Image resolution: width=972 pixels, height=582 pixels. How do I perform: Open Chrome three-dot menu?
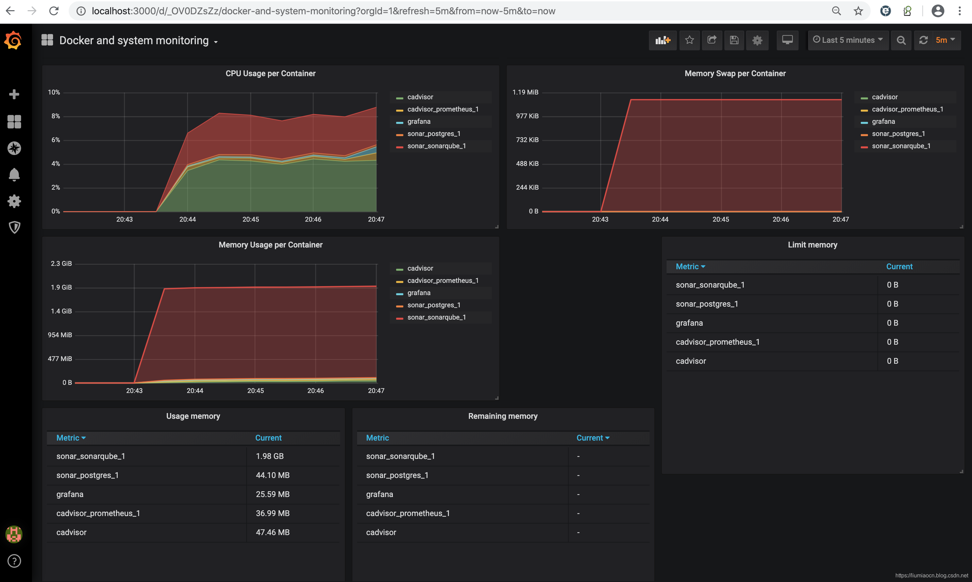959,11
